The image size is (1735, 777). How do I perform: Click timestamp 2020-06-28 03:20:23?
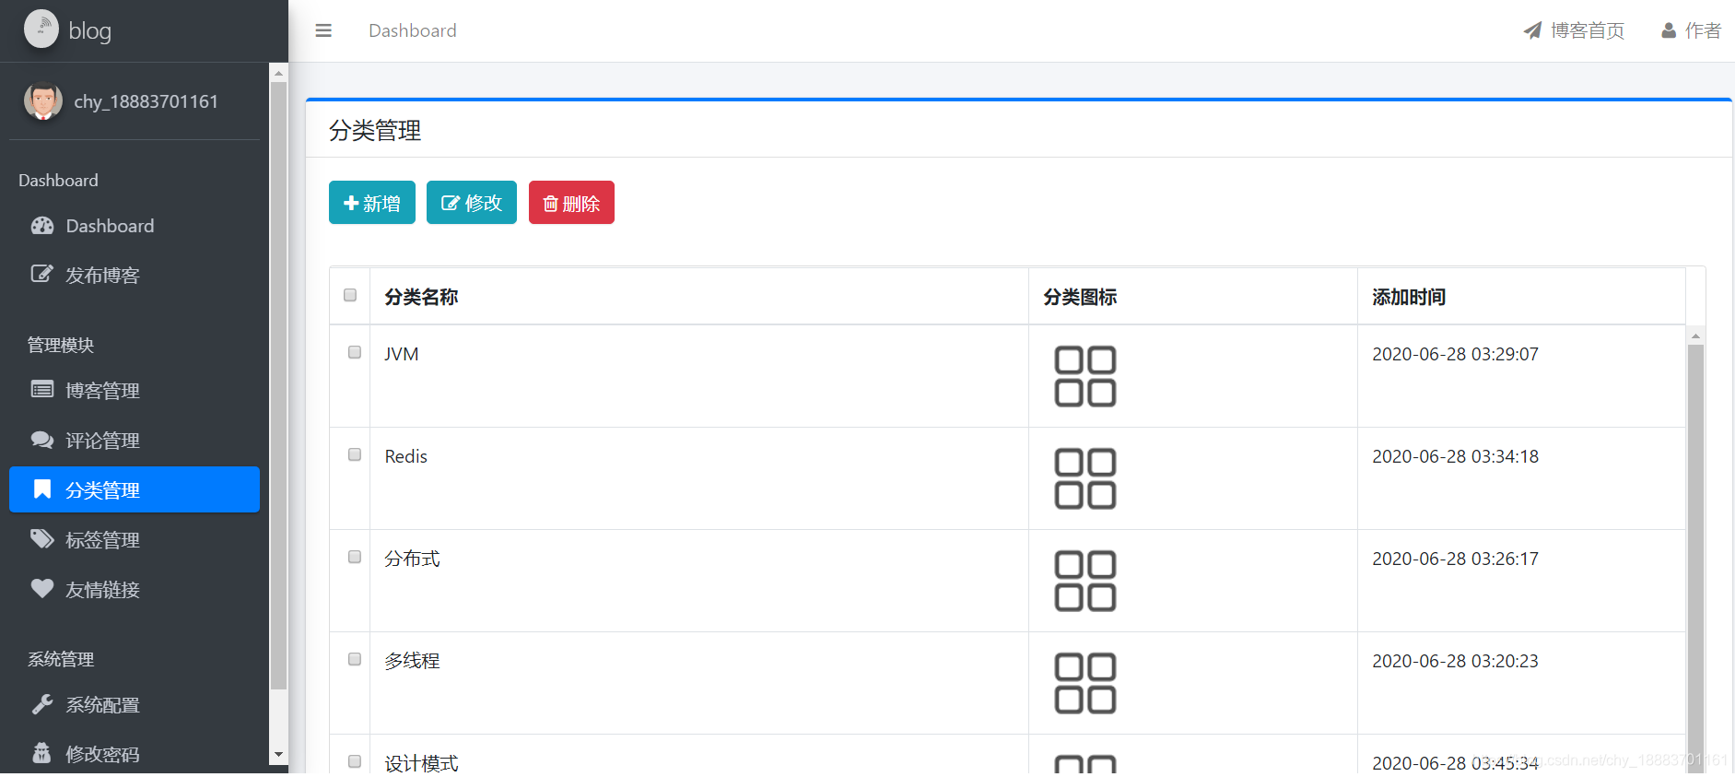click(x=1455, y=661)
